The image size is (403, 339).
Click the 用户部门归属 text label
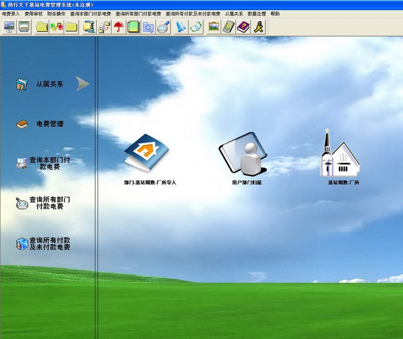pos(247,183)
